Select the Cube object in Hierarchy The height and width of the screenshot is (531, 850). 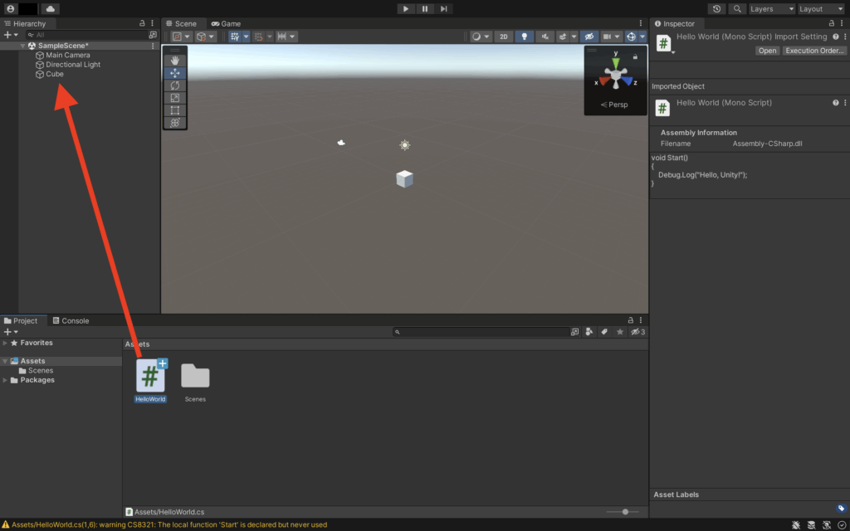coord(54,74)
